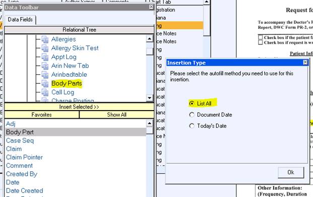The width and height of the screenshot is (313, 197).
Task: Select the Date Created field
Action: [25, 190]
